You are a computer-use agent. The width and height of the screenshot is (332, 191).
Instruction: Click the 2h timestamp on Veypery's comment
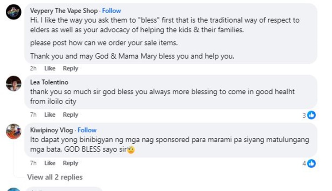click(x=33, y=69)
